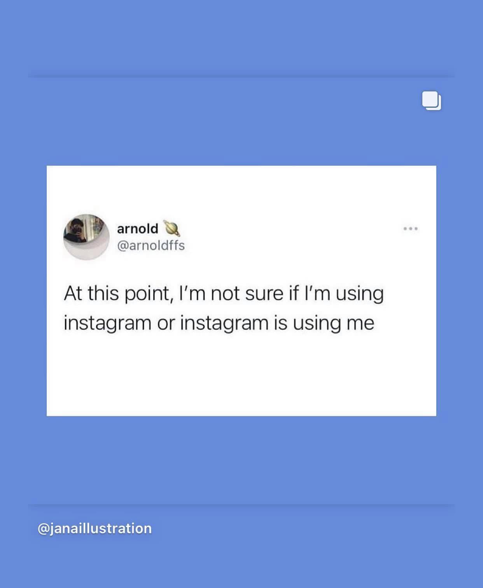The image size is (483, 588).
Task: Click the blue area below the tweet card
Action: pyautogui.click(x=241, y=459)
